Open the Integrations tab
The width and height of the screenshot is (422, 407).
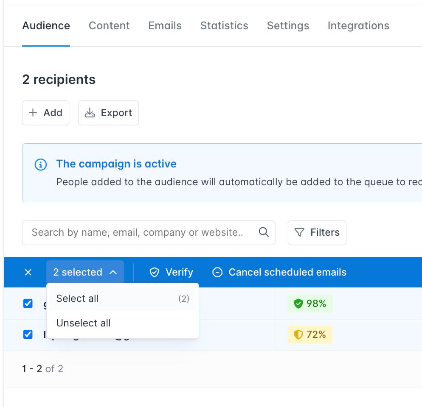point(358,26)
